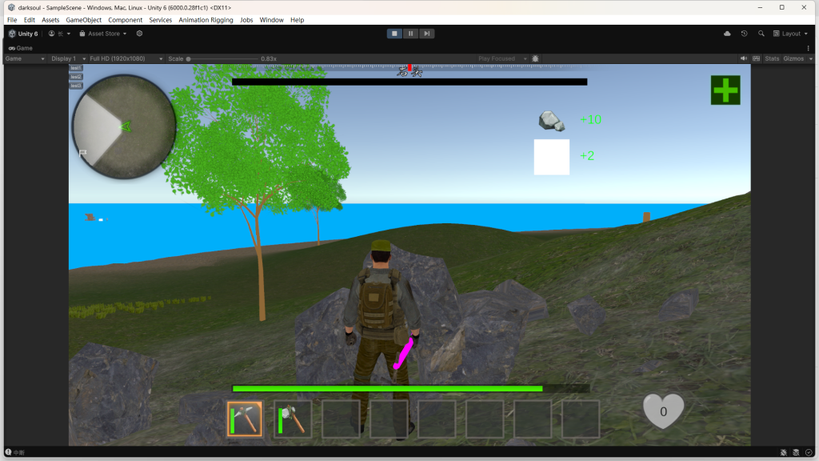Open the GameObject menu
The image size is (819, 461).
pyautogui.click(x=83, y=20)
